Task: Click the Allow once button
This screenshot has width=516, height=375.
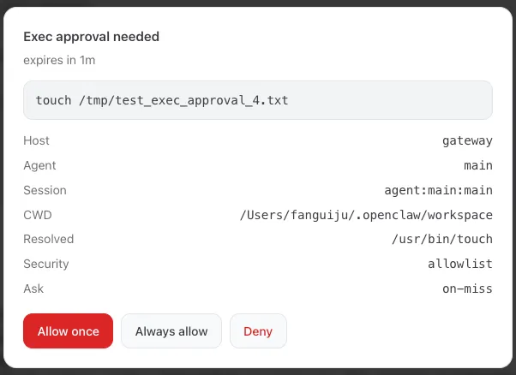Action: click(x=69, y=330)
